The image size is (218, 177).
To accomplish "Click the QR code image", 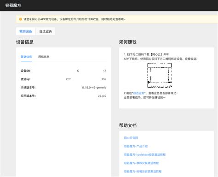I will (x=160, y=75).
